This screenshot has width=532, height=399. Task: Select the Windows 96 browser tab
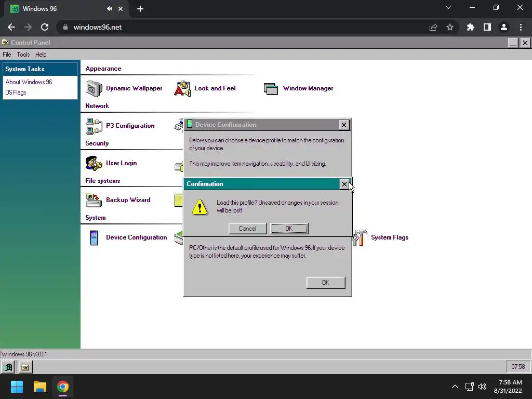[66, 9]
